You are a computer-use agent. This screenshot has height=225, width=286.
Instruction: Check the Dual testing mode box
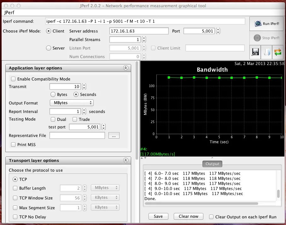coord(53,119)
